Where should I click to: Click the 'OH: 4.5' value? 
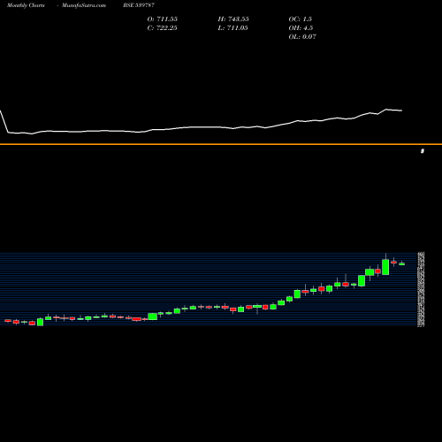click(301, 28)
